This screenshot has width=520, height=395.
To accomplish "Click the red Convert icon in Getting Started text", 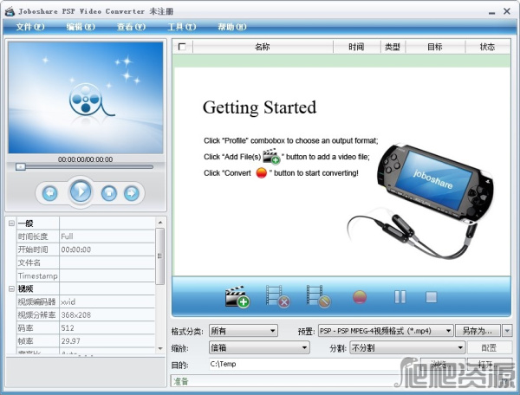I will click(262, 172).
